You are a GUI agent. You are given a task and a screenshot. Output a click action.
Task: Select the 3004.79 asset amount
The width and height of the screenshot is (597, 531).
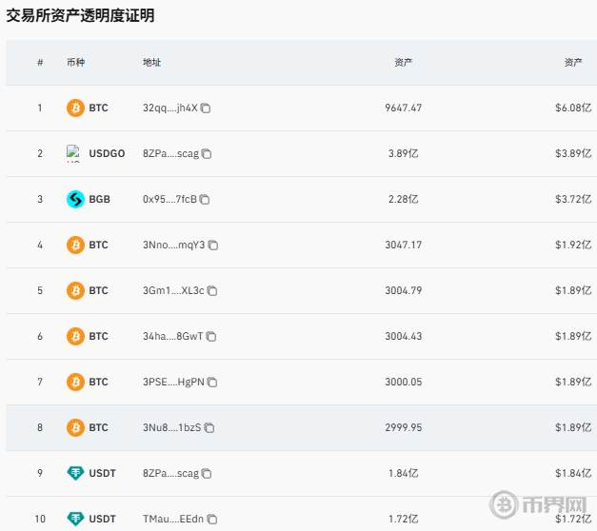403,291
